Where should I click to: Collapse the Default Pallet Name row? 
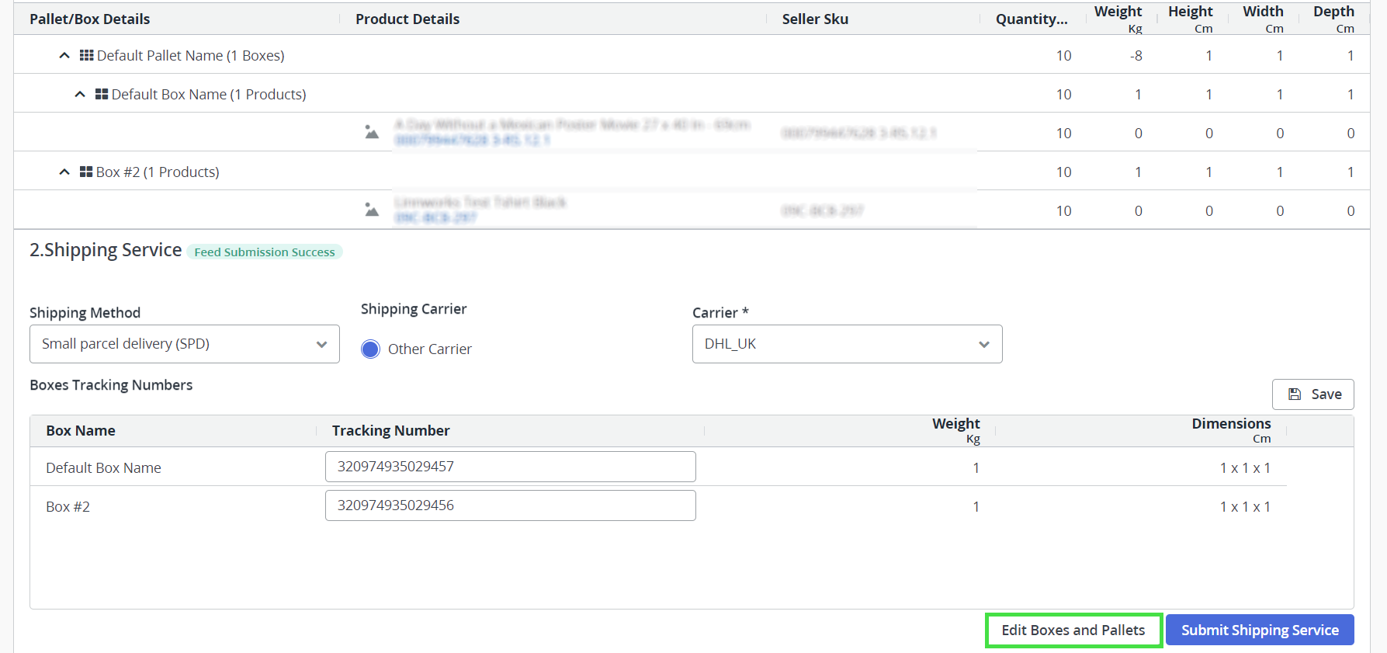pyautogui.click(x=64, y=56)
